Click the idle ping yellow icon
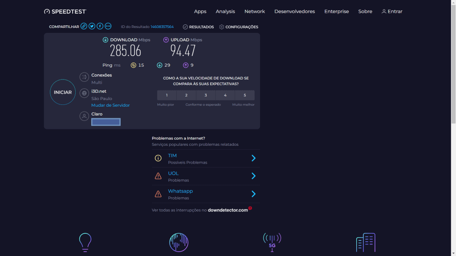Screen dimensions: 456x256 coord(133,65)
